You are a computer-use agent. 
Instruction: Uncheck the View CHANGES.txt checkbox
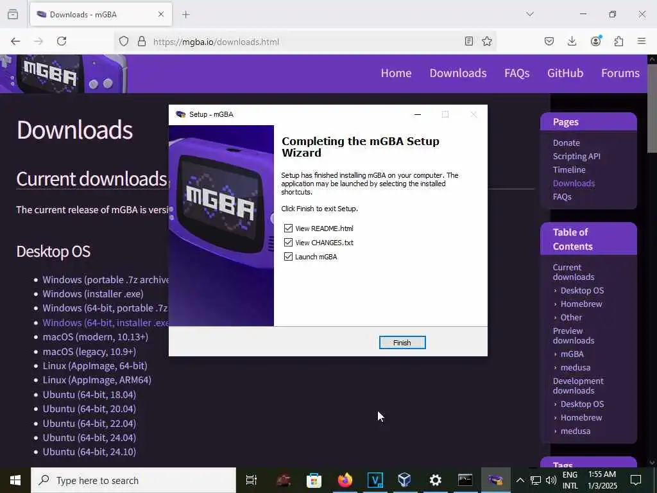pos(288,243)
